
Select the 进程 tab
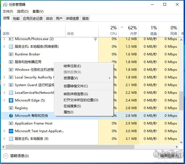[x=6, y=18]
